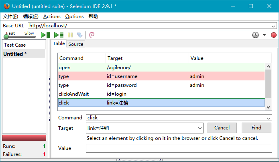Expand scheduler dropdown arrow beside clock
Viewport: 279px width, 162px height.
click(265, 35)
